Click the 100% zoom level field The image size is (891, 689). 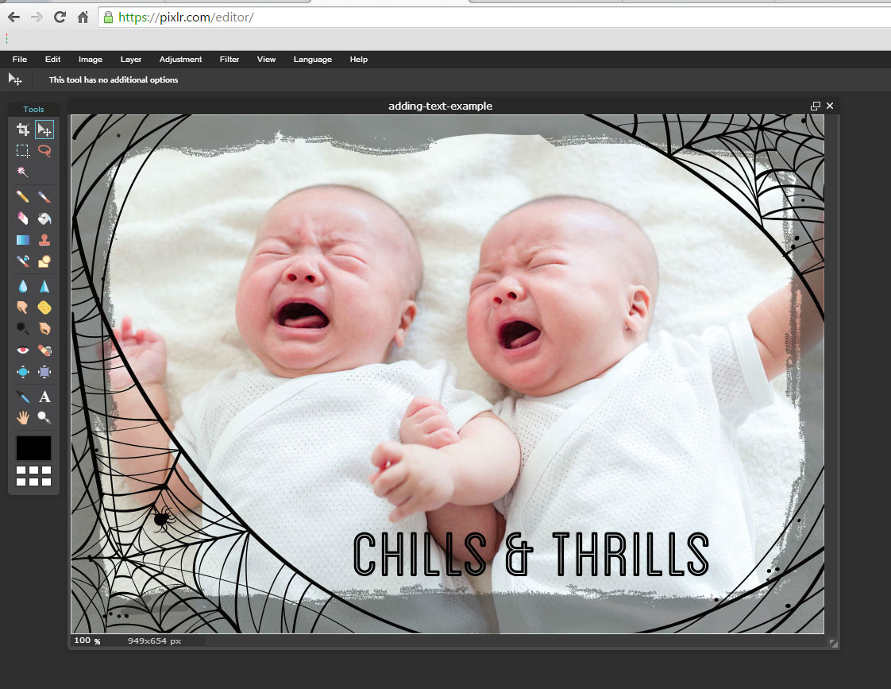pyautogui.click(x=83, y=641)
